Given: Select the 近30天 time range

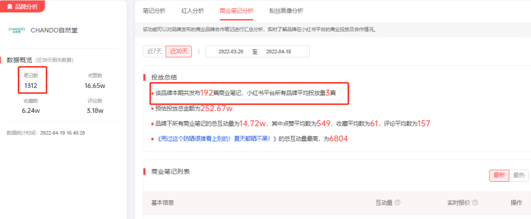Looking at the screenshot, I should [x=178, y=52].
